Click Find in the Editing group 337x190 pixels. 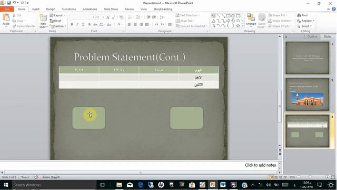[x=302, y=15]
